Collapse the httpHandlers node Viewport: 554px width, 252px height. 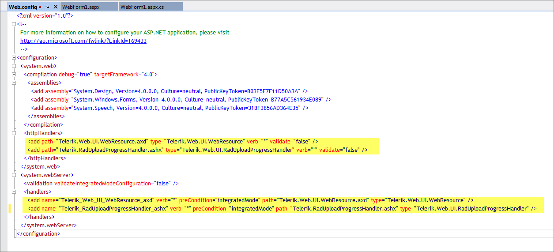(14, 133)
